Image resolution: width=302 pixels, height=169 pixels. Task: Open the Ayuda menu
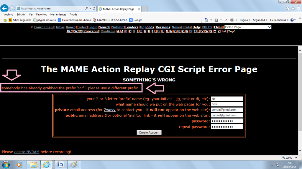(x=73, y=14)
